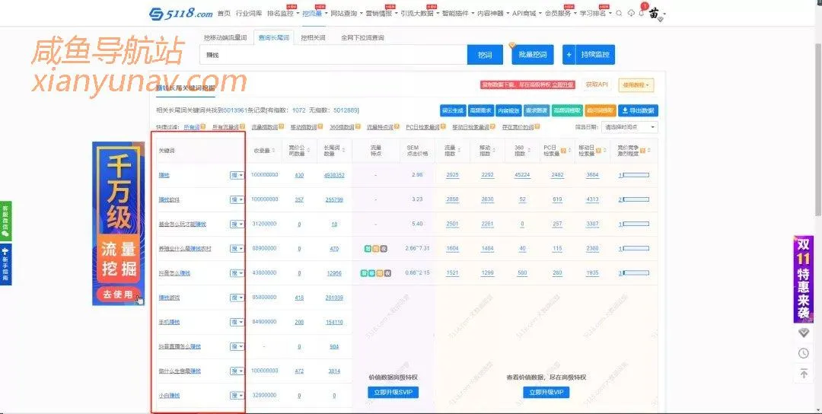The width and height of the screenshot is (822, 414).
Task: Click the help icon next to 流量指数词 filter
Action: (x=282, y=127)
